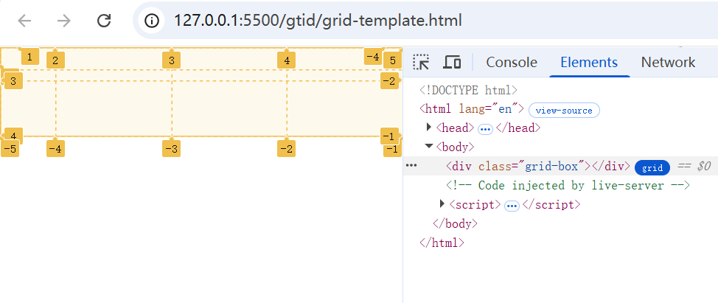
Task: Select the DOCTYPE html line
Action: 468,90
